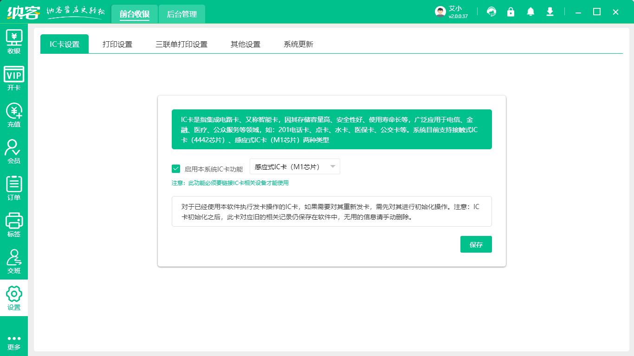634x356 pixels.
Task: Switch to the 打印设置 tab
Action: click(118, 44)
